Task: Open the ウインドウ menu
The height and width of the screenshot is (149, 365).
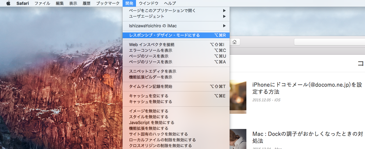Action: coord(149,3)
